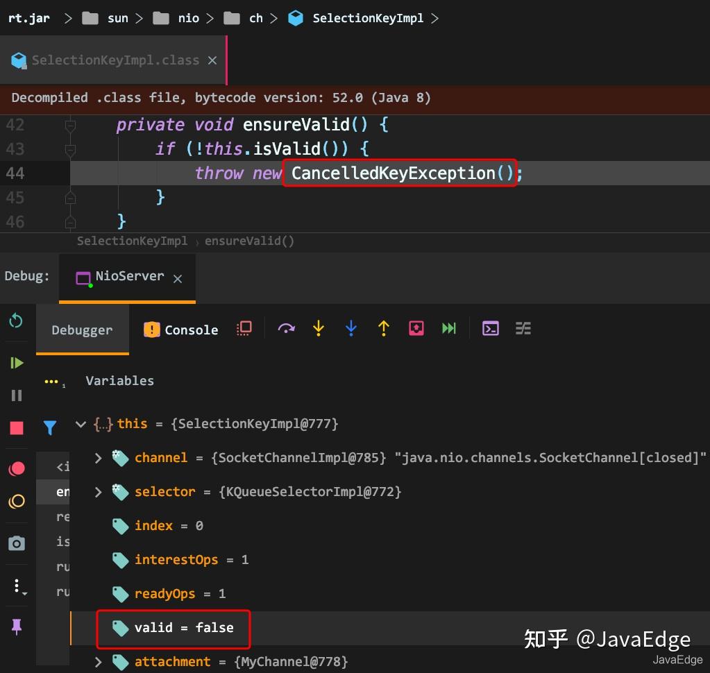The width and height of the screenshot is (710, 673).
Task: Pause the running program
Action: pos(16,395)
